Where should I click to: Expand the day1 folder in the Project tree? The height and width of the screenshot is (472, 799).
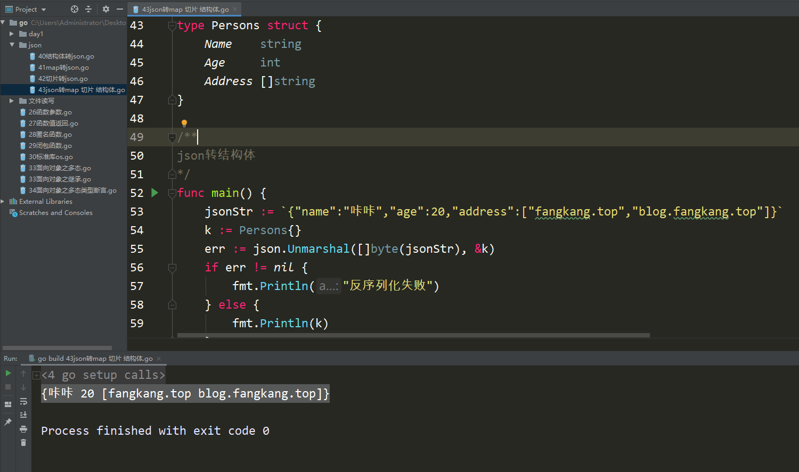[x=12, y=34]
